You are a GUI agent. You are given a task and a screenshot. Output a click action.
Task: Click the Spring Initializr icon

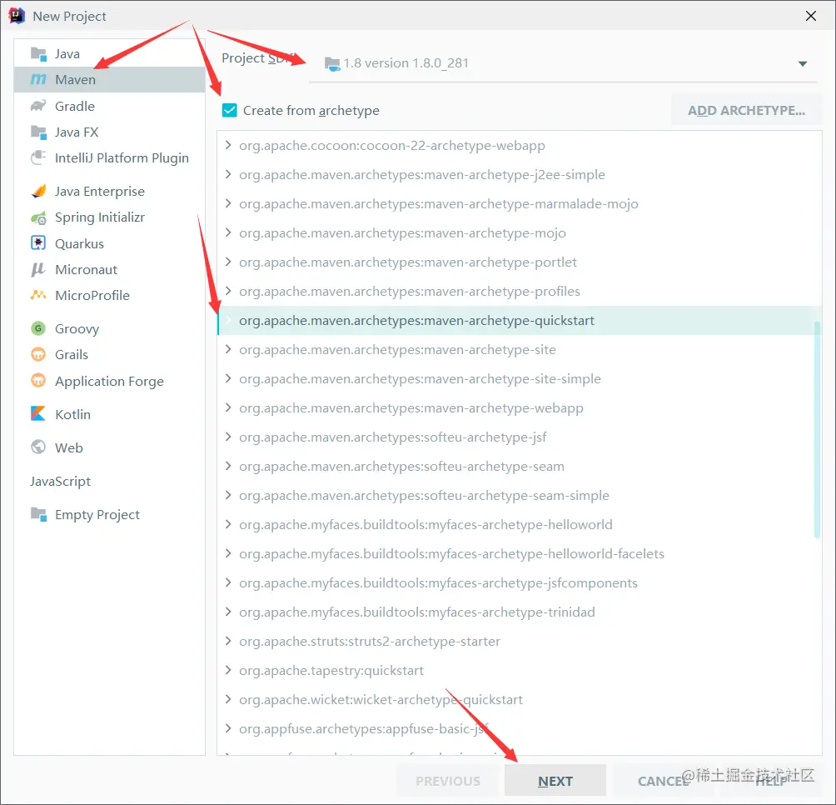tap(38, 217)
